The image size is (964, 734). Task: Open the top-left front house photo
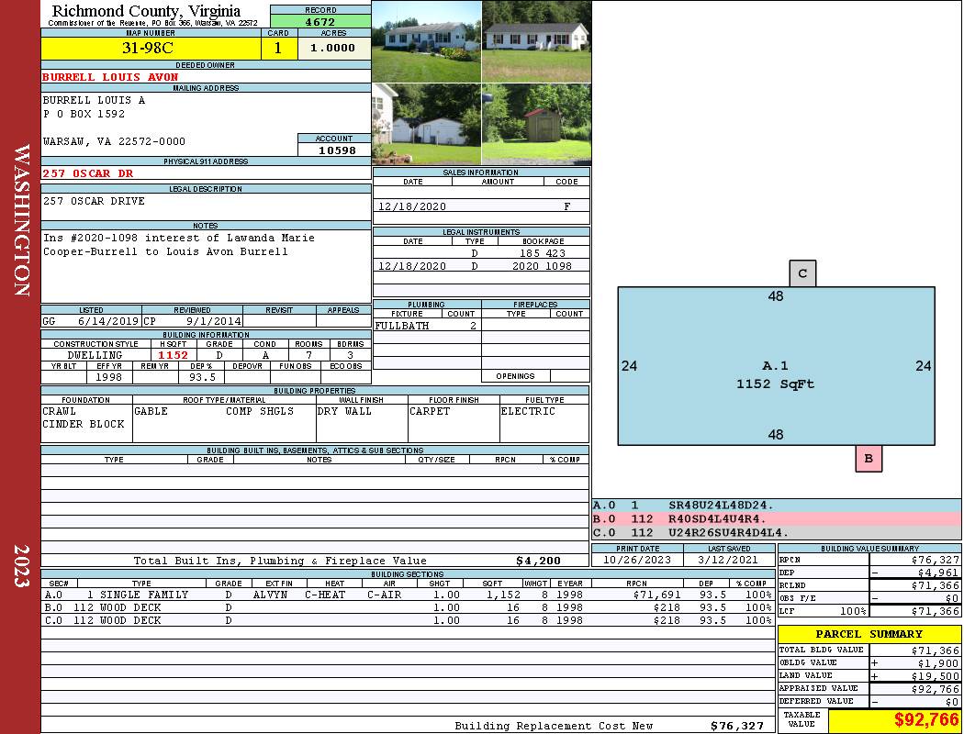click(426, 41)
